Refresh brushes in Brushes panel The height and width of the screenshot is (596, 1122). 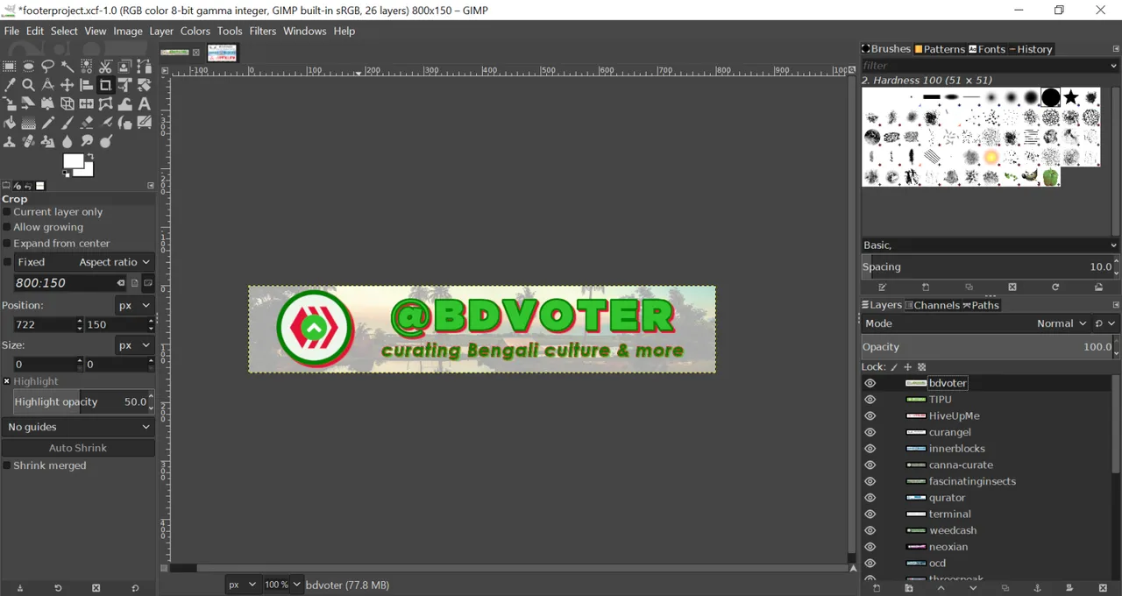click(x=1055, y=287)
